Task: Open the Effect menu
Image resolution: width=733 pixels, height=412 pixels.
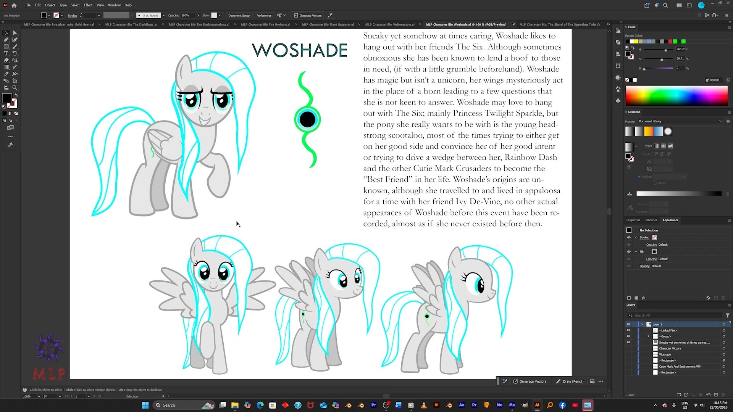Action: tap(88, 5)
